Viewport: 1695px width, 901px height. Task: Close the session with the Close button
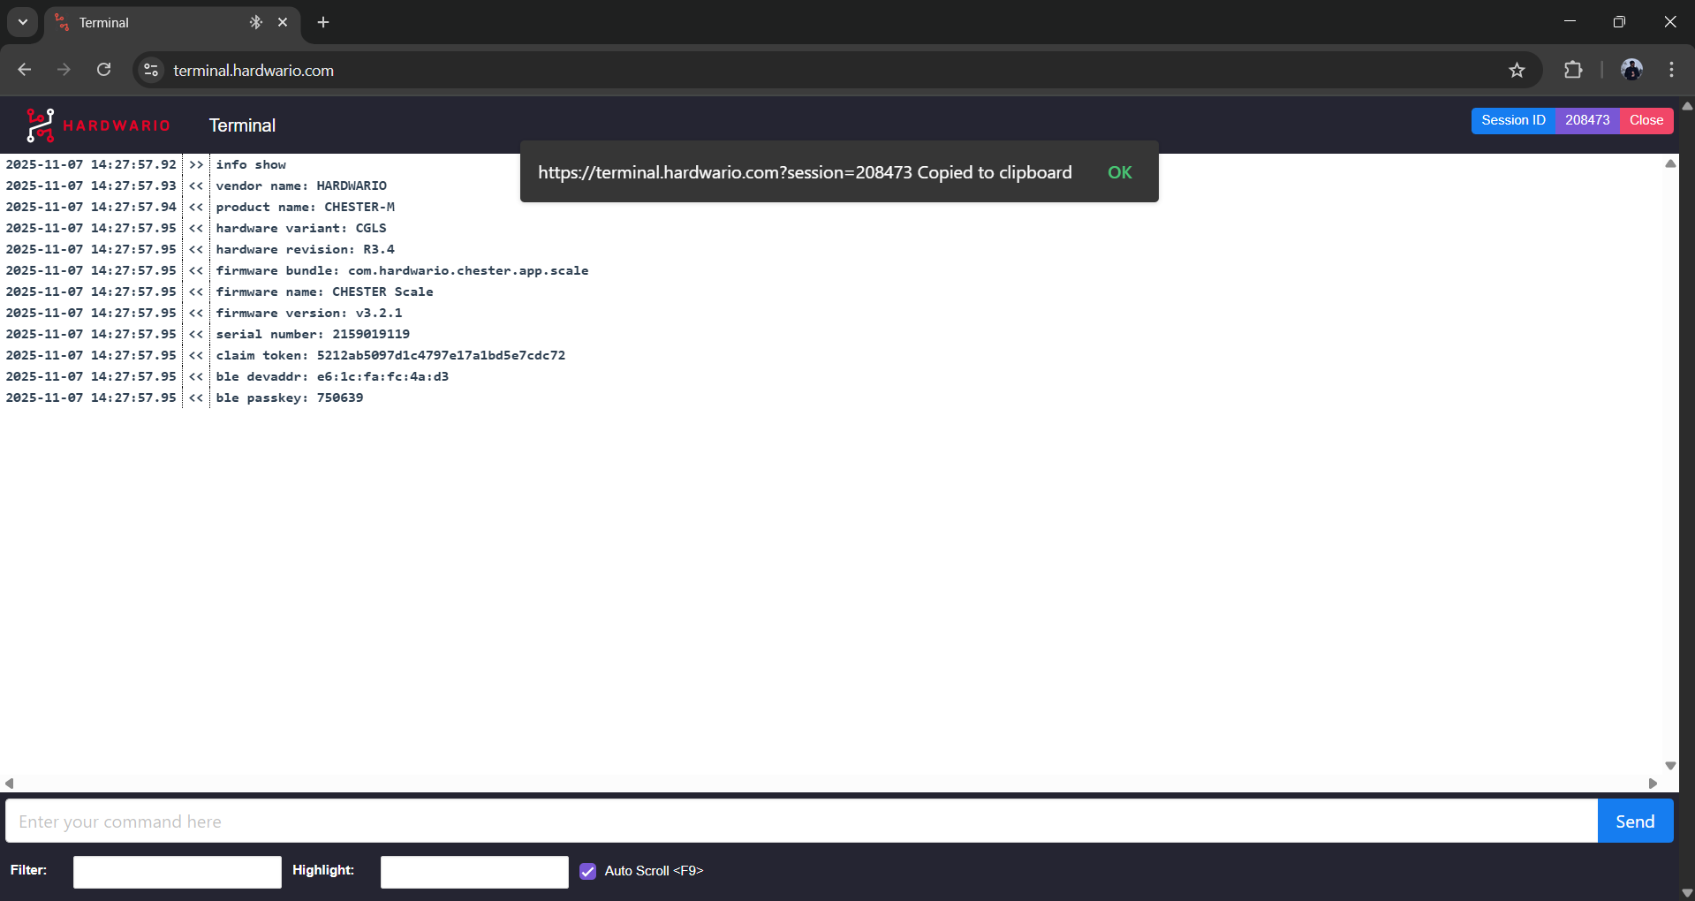1646,121
